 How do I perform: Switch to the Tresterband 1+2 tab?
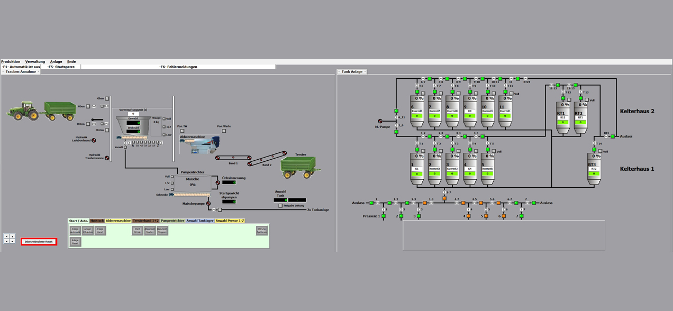[x=146, y=221]
